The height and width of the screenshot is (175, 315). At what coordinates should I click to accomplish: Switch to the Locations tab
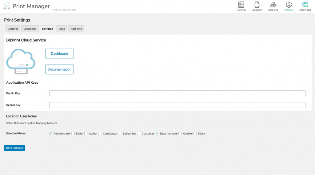[30, 29]
